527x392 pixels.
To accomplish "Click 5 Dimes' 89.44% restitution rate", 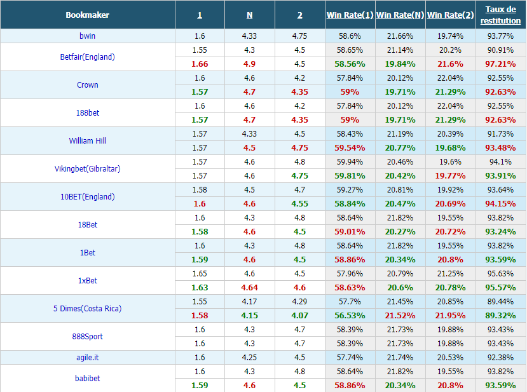I will [x=500, y=301].
